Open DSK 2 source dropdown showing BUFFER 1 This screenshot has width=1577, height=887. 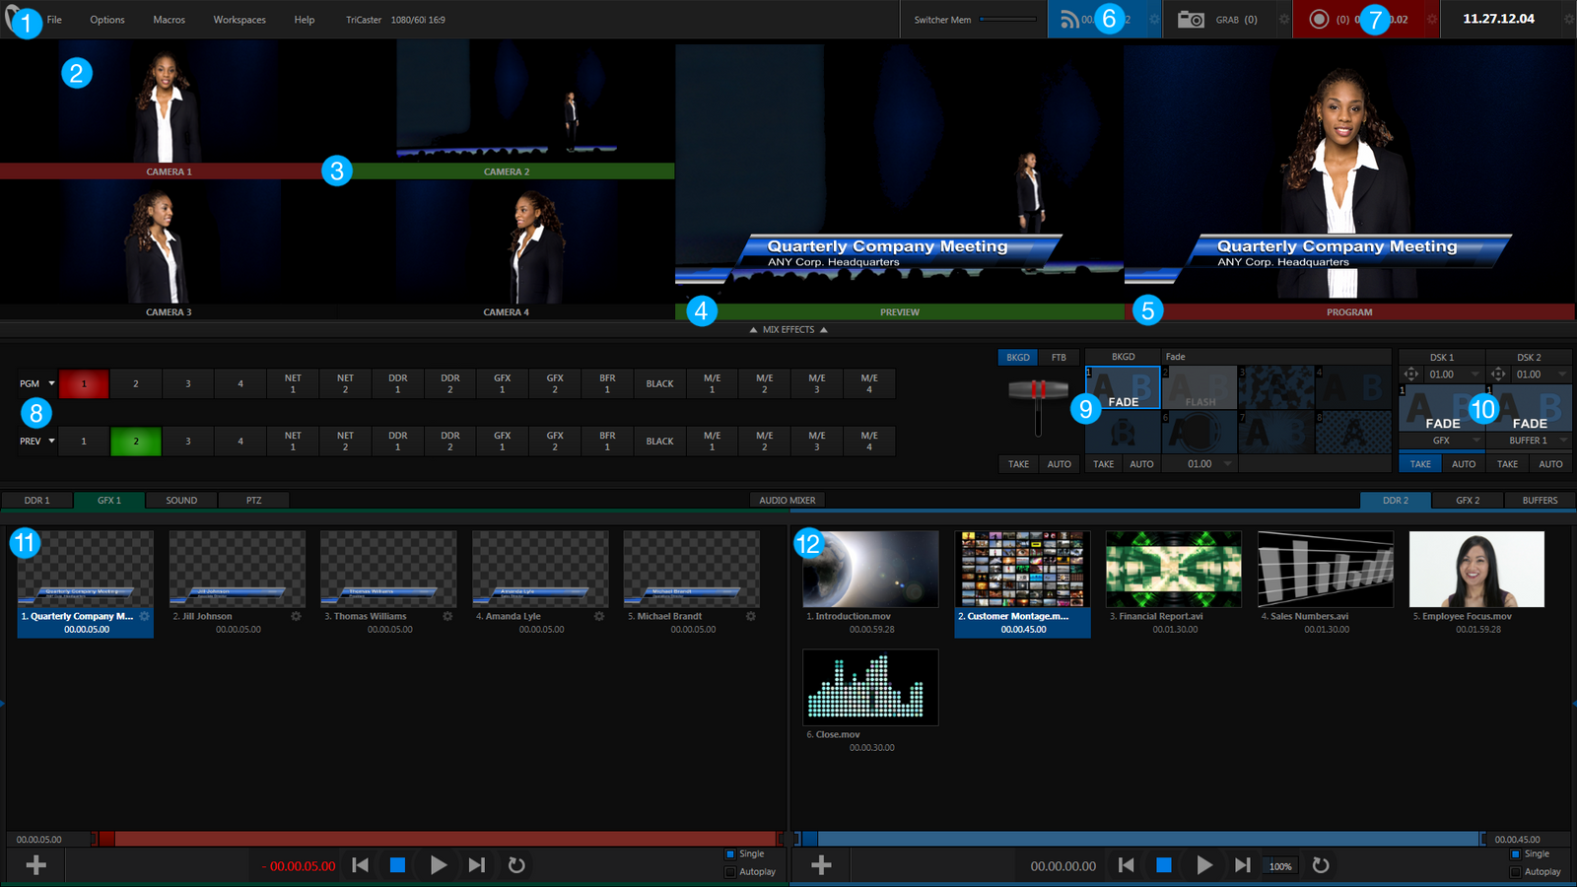click(x=1529, y=440)
